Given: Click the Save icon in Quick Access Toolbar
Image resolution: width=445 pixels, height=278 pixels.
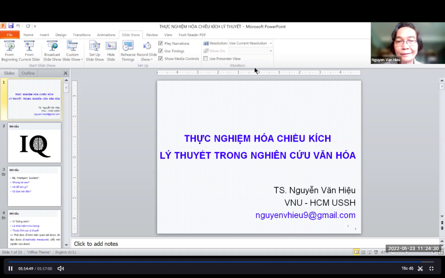Looking at the screenshot, I should [x=11, y=26].
